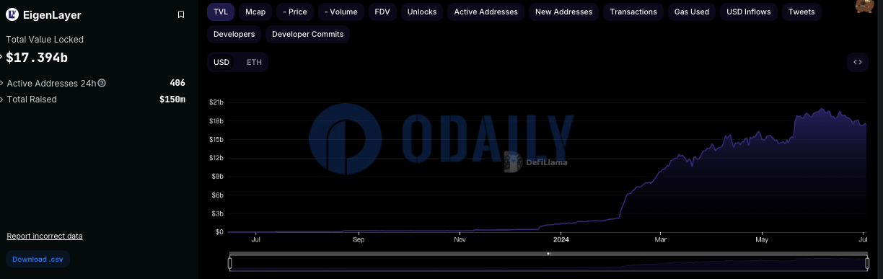Bookmark the EigenLayer protocol
The height and width of the screenshot is (279, 883).
click(x=180, y=14)
